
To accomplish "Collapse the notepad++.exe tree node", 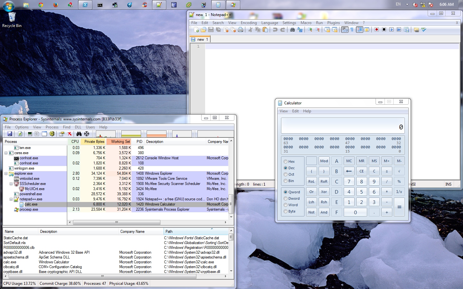I will click(11, 199).
